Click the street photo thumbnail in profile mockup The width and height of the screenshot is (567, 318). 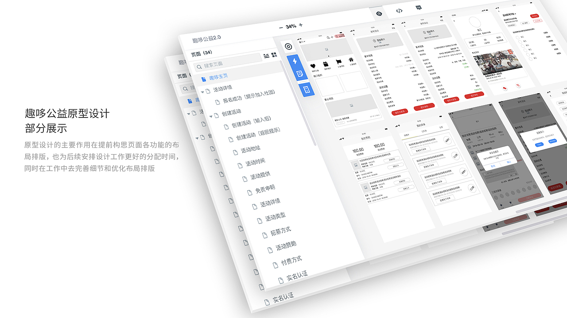[x=497, y=62]
